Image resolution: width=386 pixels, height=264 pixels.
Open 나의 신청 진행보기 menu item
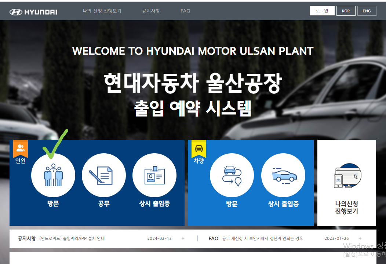102,11
